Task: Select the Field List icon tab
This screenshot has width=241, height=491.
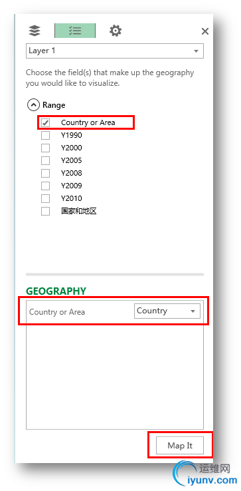Action: click(75, 31)
